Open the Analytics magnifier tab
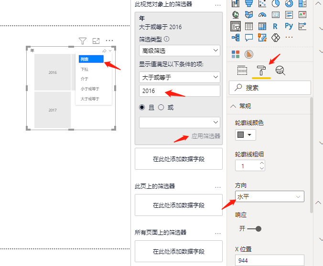The width and height of the screenshot is (323, 266). [280, 71]
